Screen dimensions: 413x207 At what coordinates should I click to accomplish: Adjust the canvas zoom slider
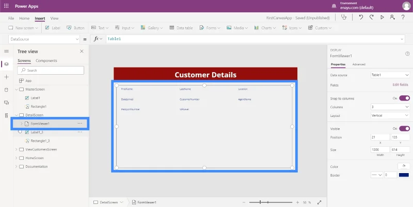coord(271,202)
